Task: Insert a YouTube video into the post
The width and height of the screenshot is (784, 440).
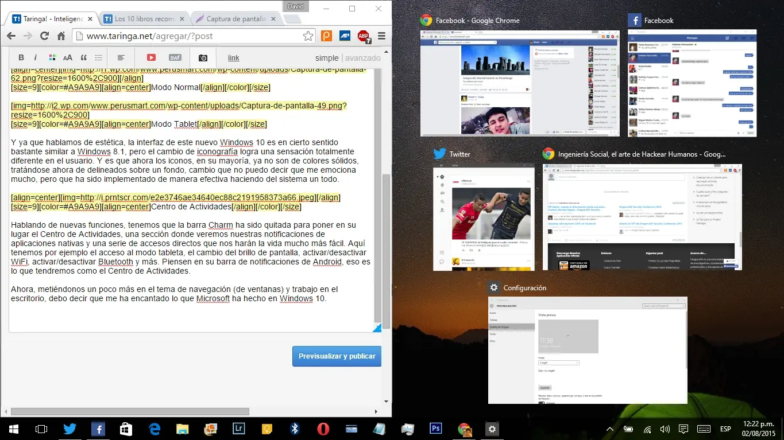Action: click(x=151, y=57)
